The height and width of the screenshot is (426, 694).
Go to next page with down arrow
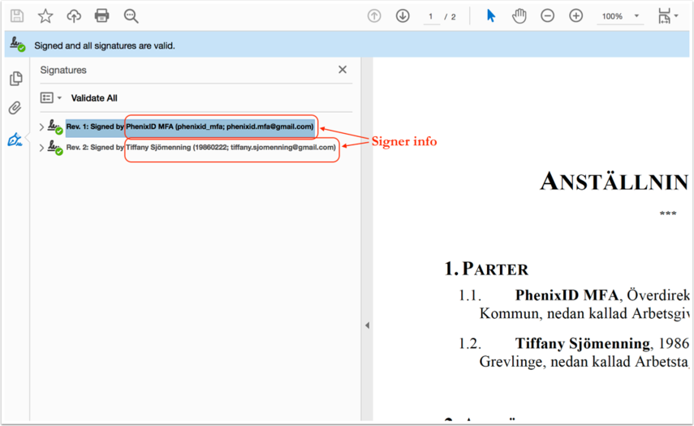[403, 16]
